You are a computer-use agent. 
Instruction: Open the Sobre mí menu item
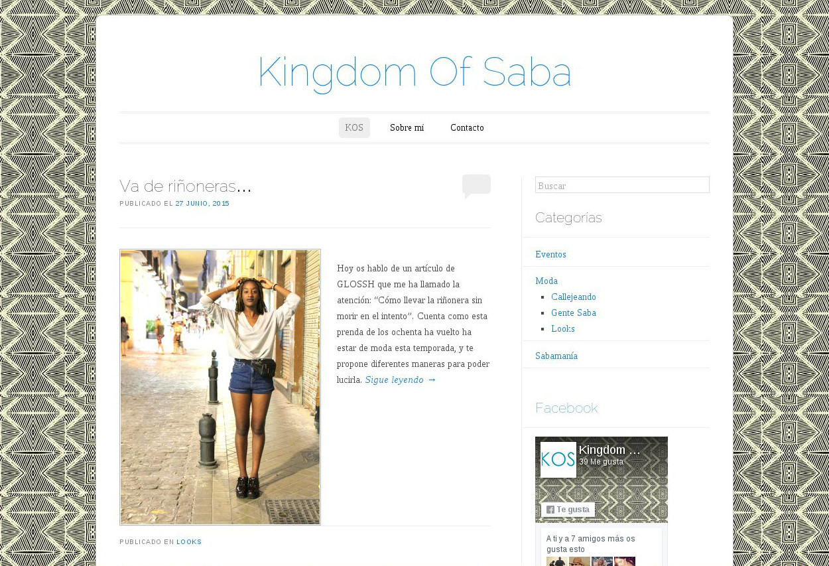pos(407,128)
